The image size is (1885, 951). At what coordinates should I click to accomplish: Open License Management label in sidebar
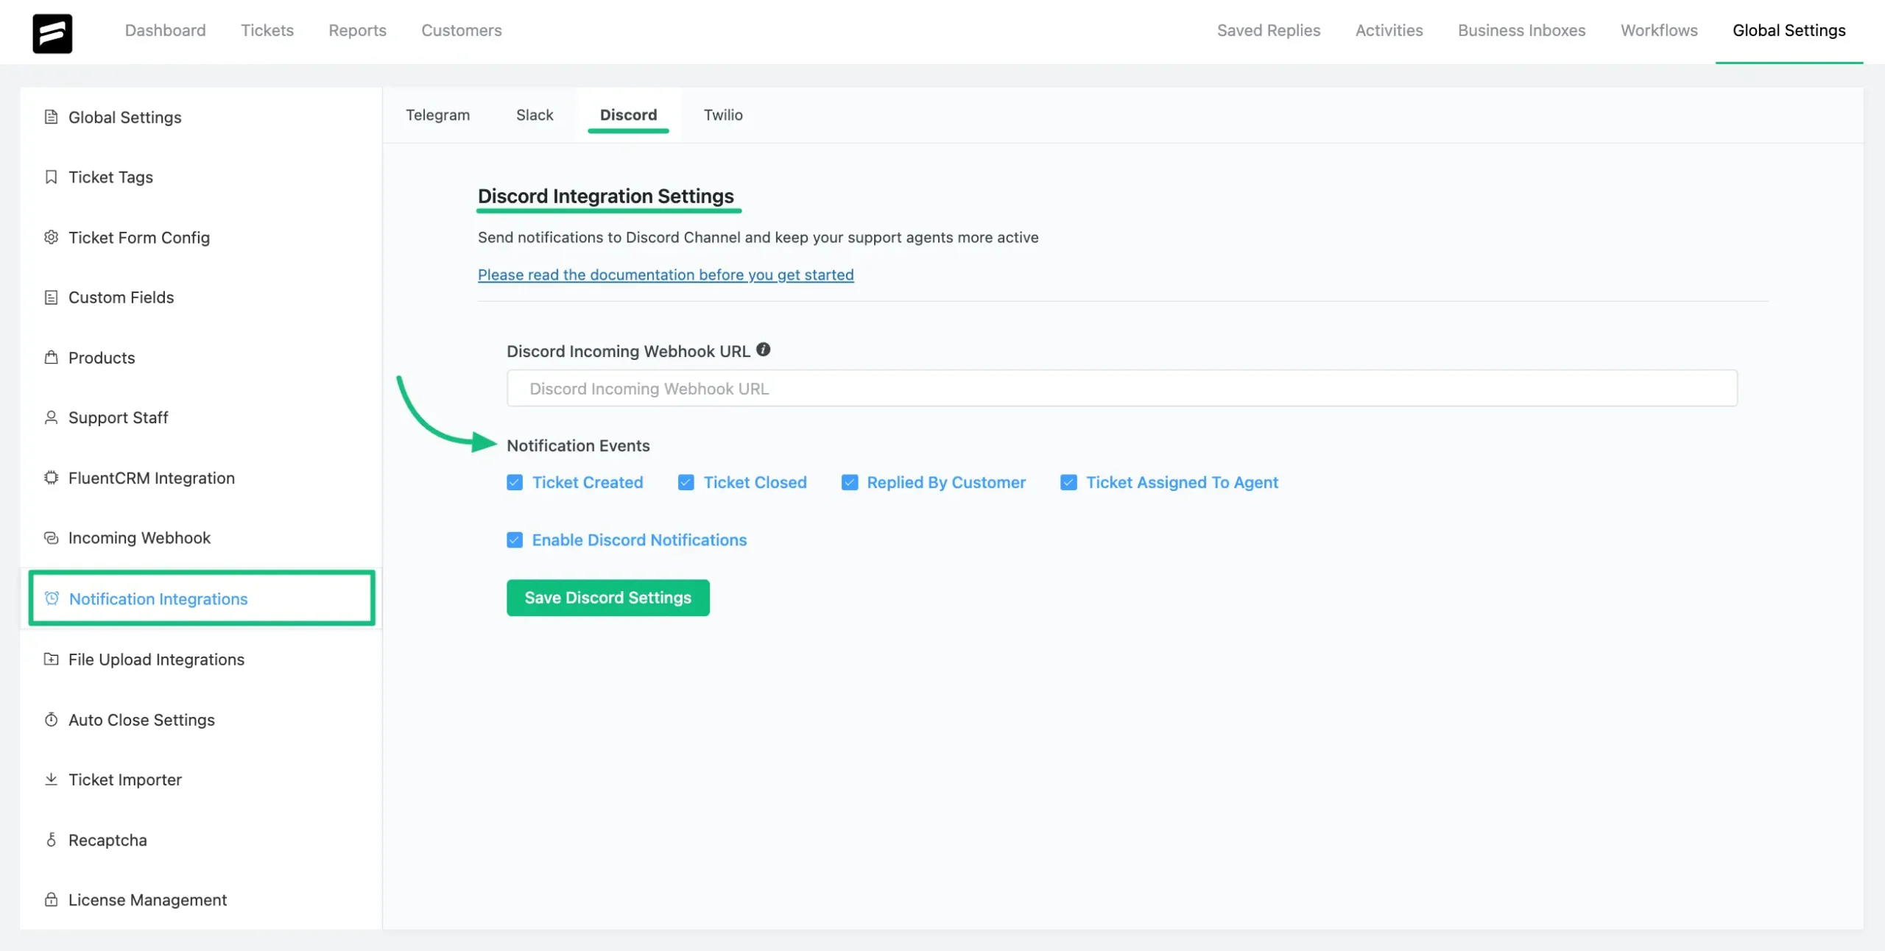click(x=147, y=899)
